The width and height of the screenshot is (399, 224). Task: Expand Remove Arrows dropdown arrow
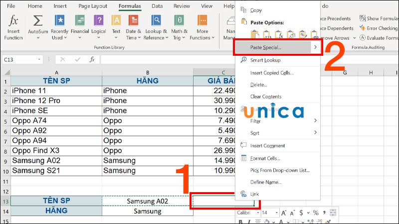point(354,38)
